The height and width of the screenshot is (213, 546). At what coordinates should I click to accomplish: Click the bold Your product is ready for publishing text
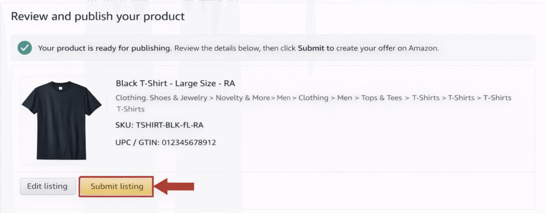[105, 48]
